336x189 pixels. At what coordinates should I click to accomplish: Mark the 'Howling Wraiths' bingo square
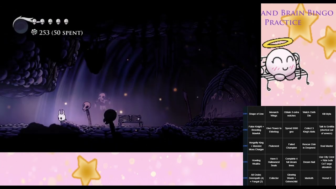coord(256,162)
